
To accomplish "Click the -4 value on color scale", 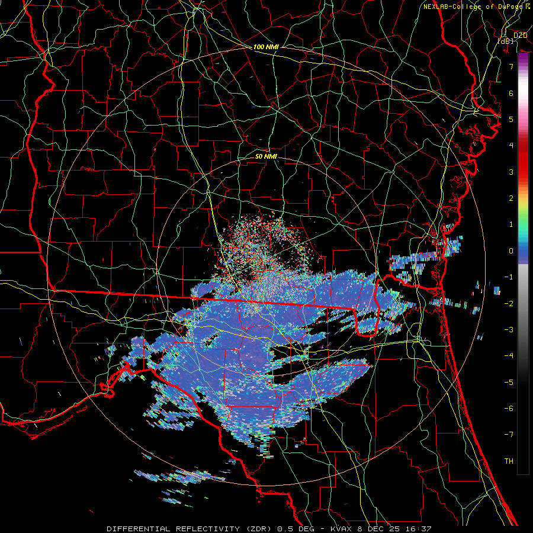I will coord(509,355).
